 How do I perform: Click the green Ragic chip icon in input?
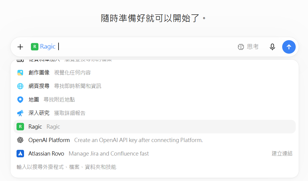point(35,47)
